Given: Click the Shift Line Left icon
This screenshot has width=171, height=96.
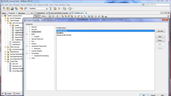Looking at the screenshot, I should [x=89, y=16].
